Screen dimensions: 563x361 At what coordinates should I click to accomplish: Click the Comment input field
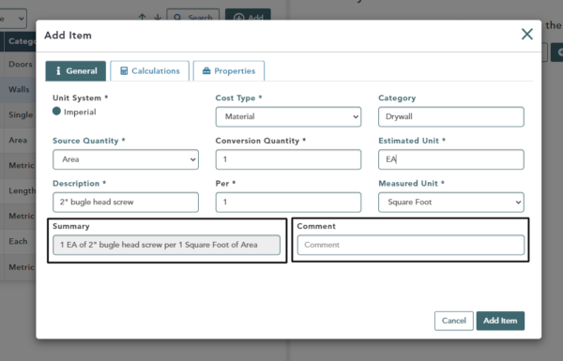(410, 245)
